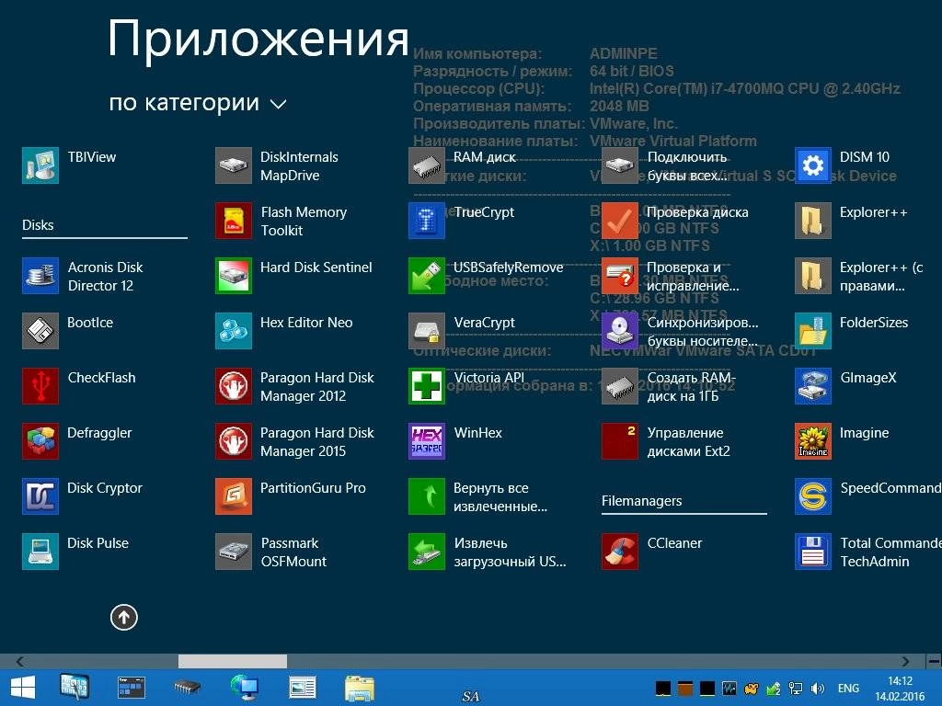Open Victoria API green cross icon
Viewport: 942px width, 706px height.
click(x=427, y=386)
